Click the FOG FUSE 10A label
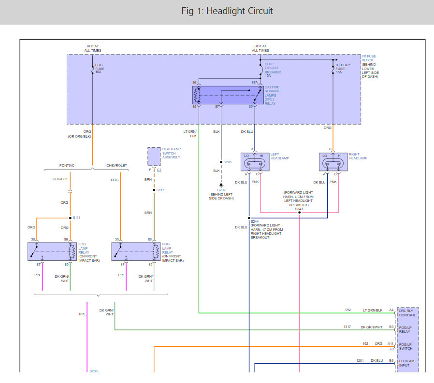Image resolution: width=434 pixels, height=383 pixels. pos(100,68)
